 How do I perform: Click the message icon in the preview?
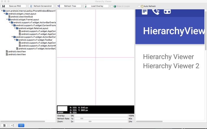(145, 12)
